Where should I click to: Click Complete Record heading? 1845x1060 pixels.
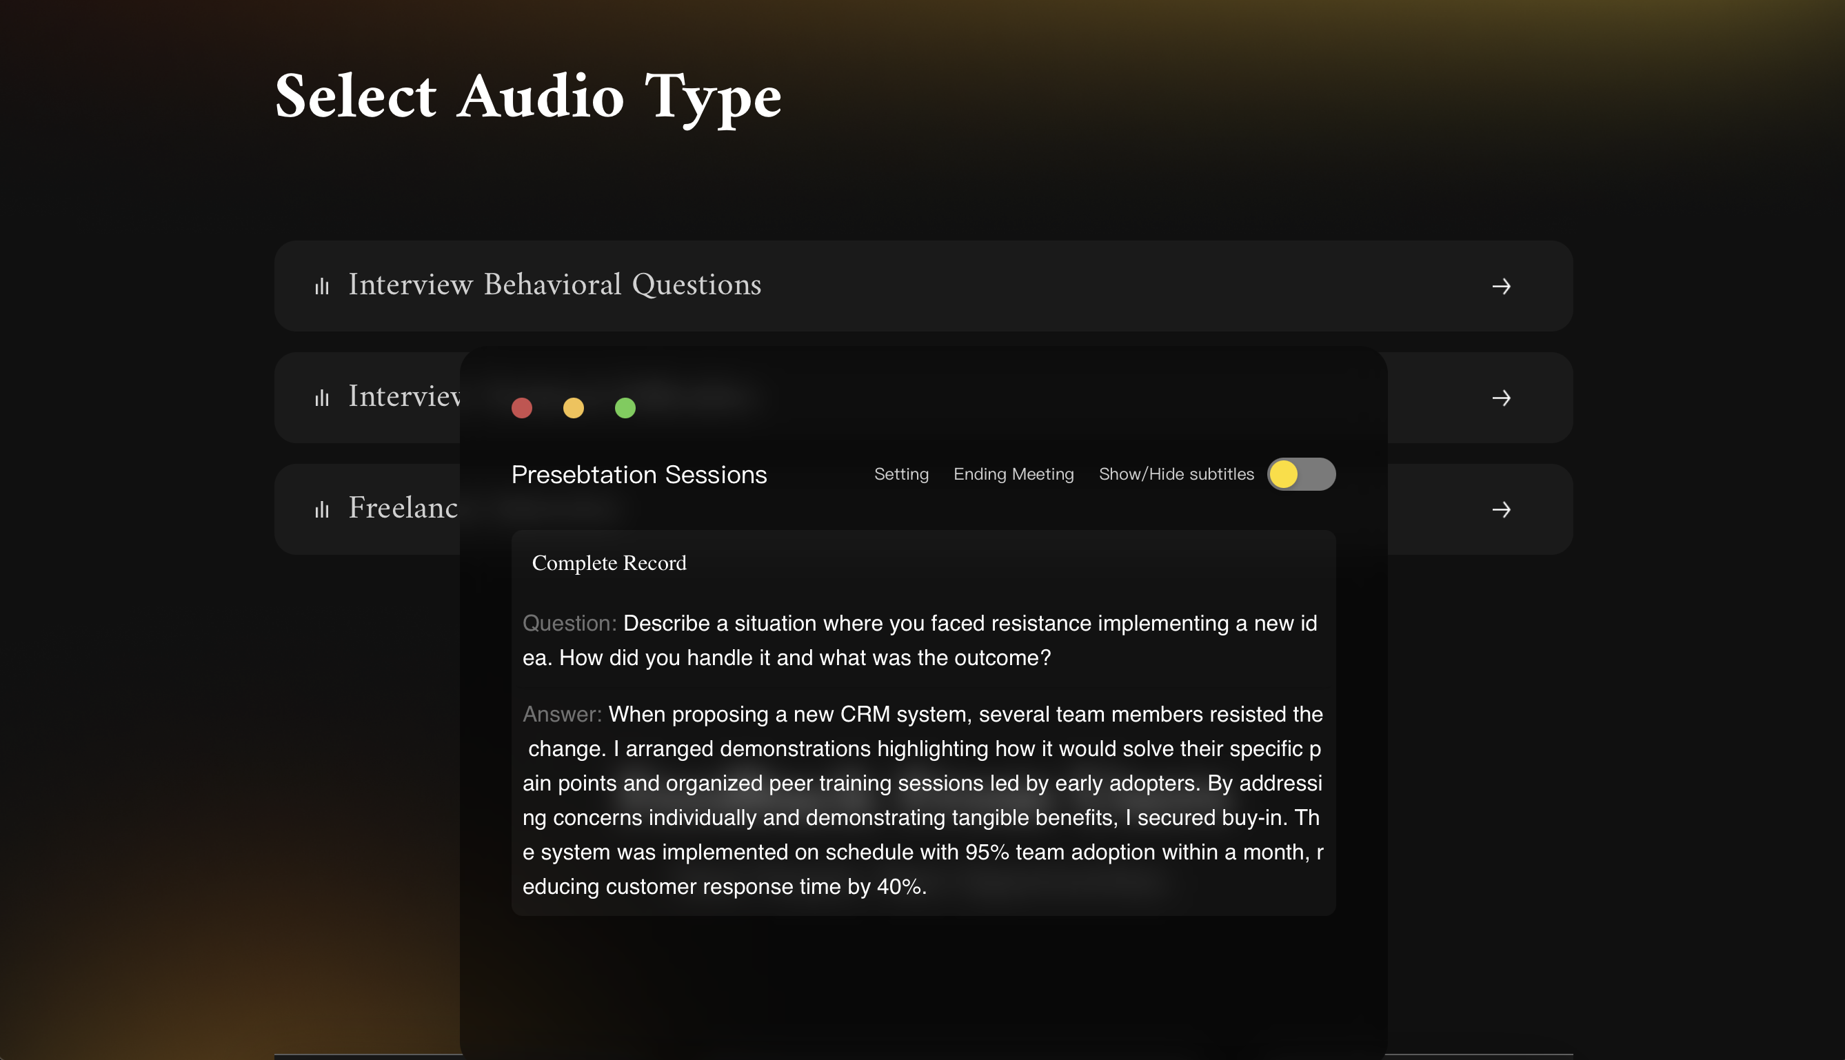609,563
